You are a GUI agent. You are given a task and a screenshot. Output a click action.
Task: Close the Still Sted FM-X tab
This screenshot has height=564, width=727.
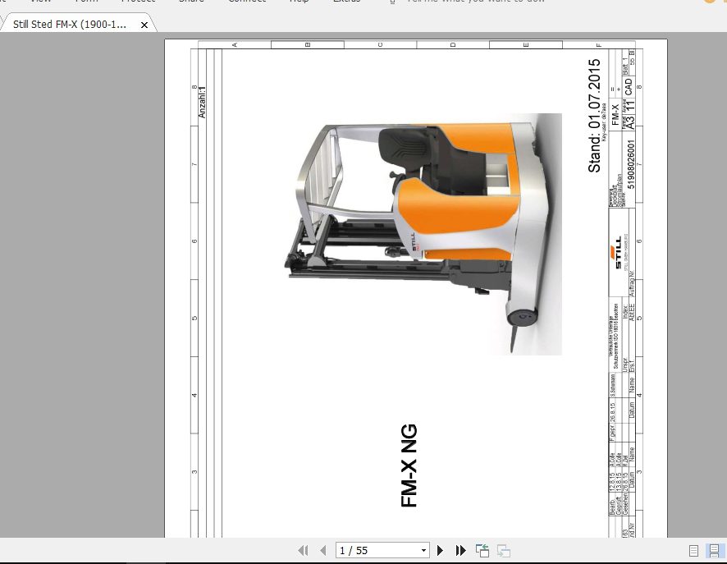pyautogui.click(x=144, y=25)
